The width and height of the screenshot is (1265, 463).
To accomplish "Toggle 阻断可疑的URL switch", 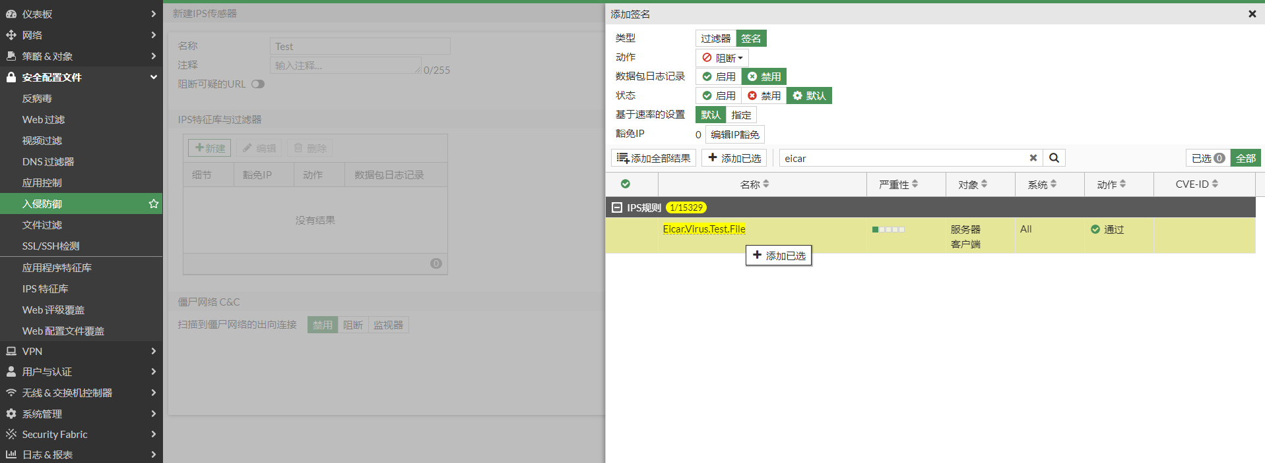I will coord(258,84).
